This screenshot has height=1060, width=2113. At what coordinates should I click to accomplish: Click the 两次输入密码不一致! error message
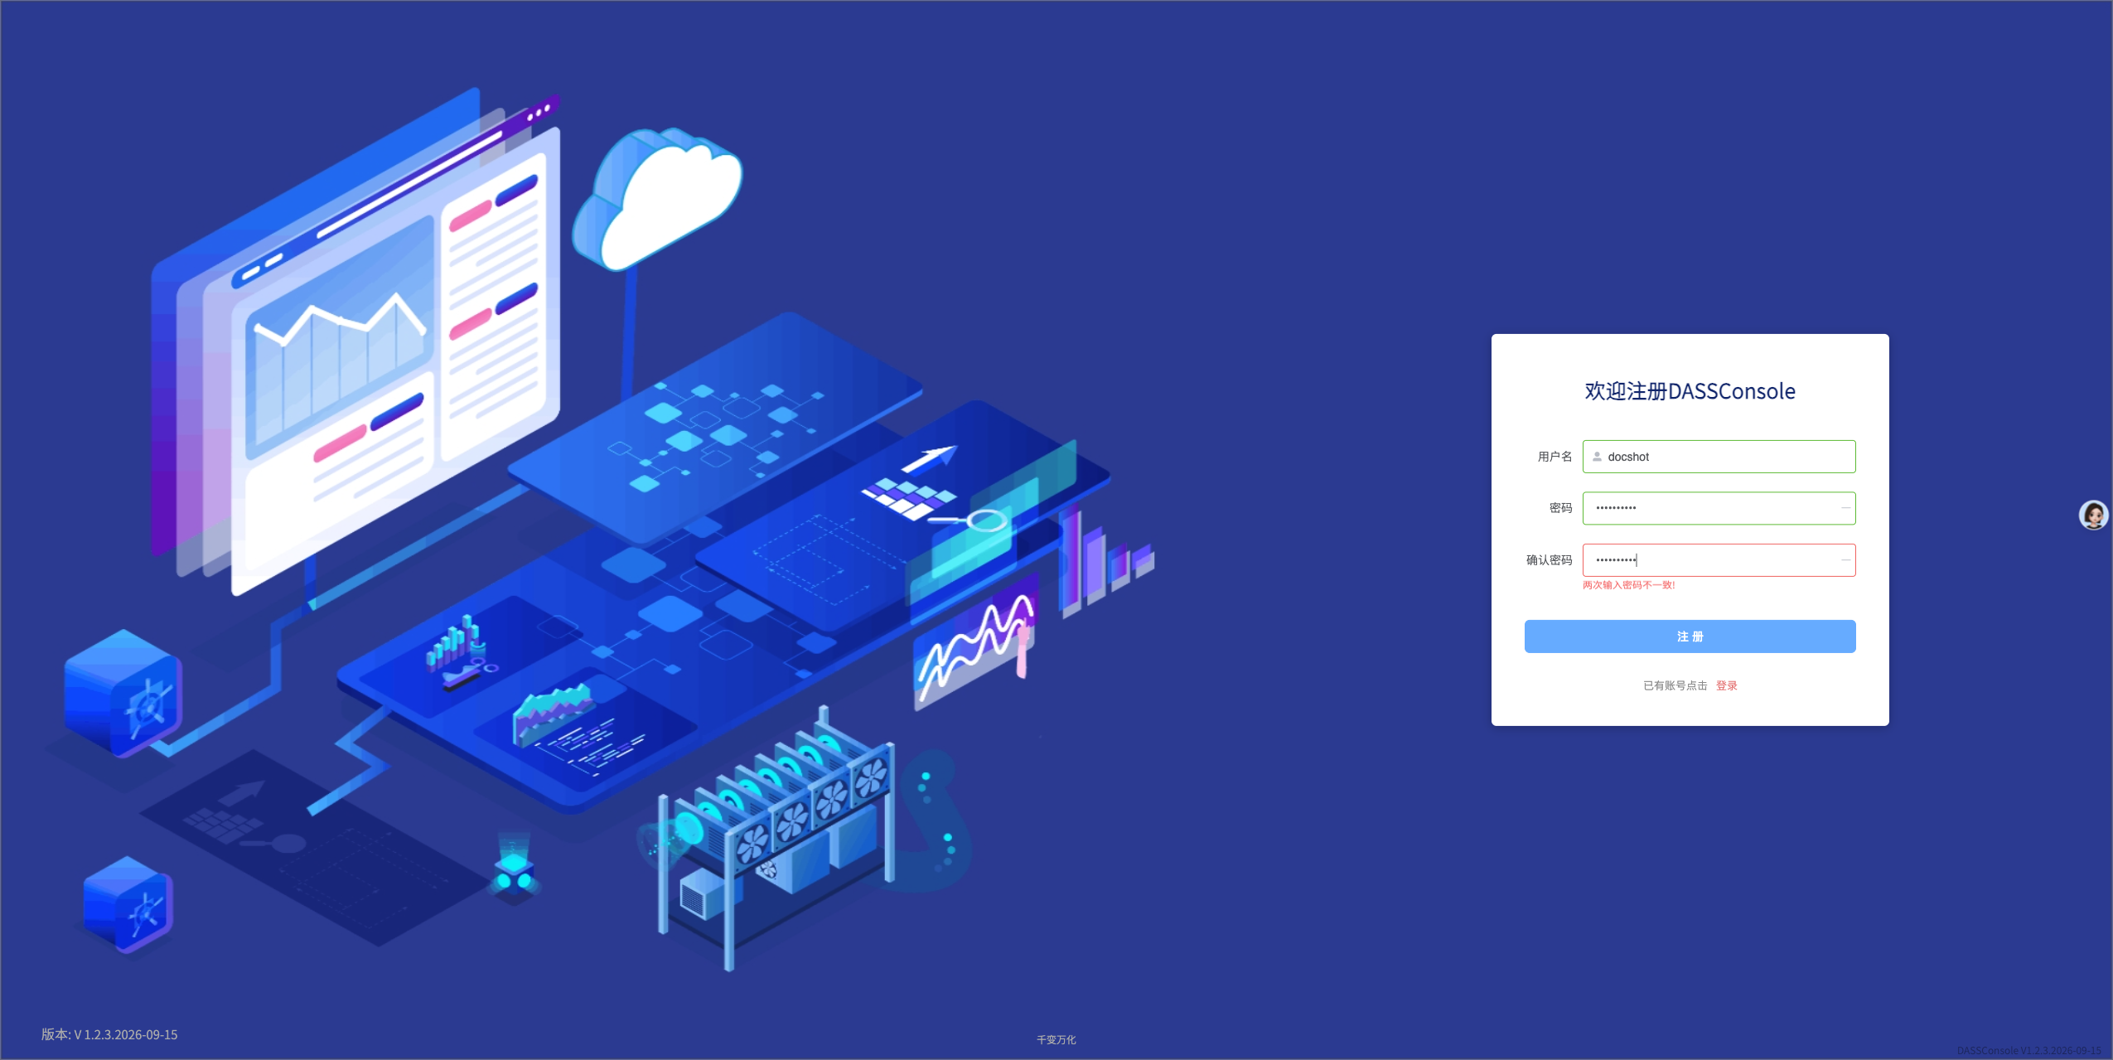click(1628, 585)
